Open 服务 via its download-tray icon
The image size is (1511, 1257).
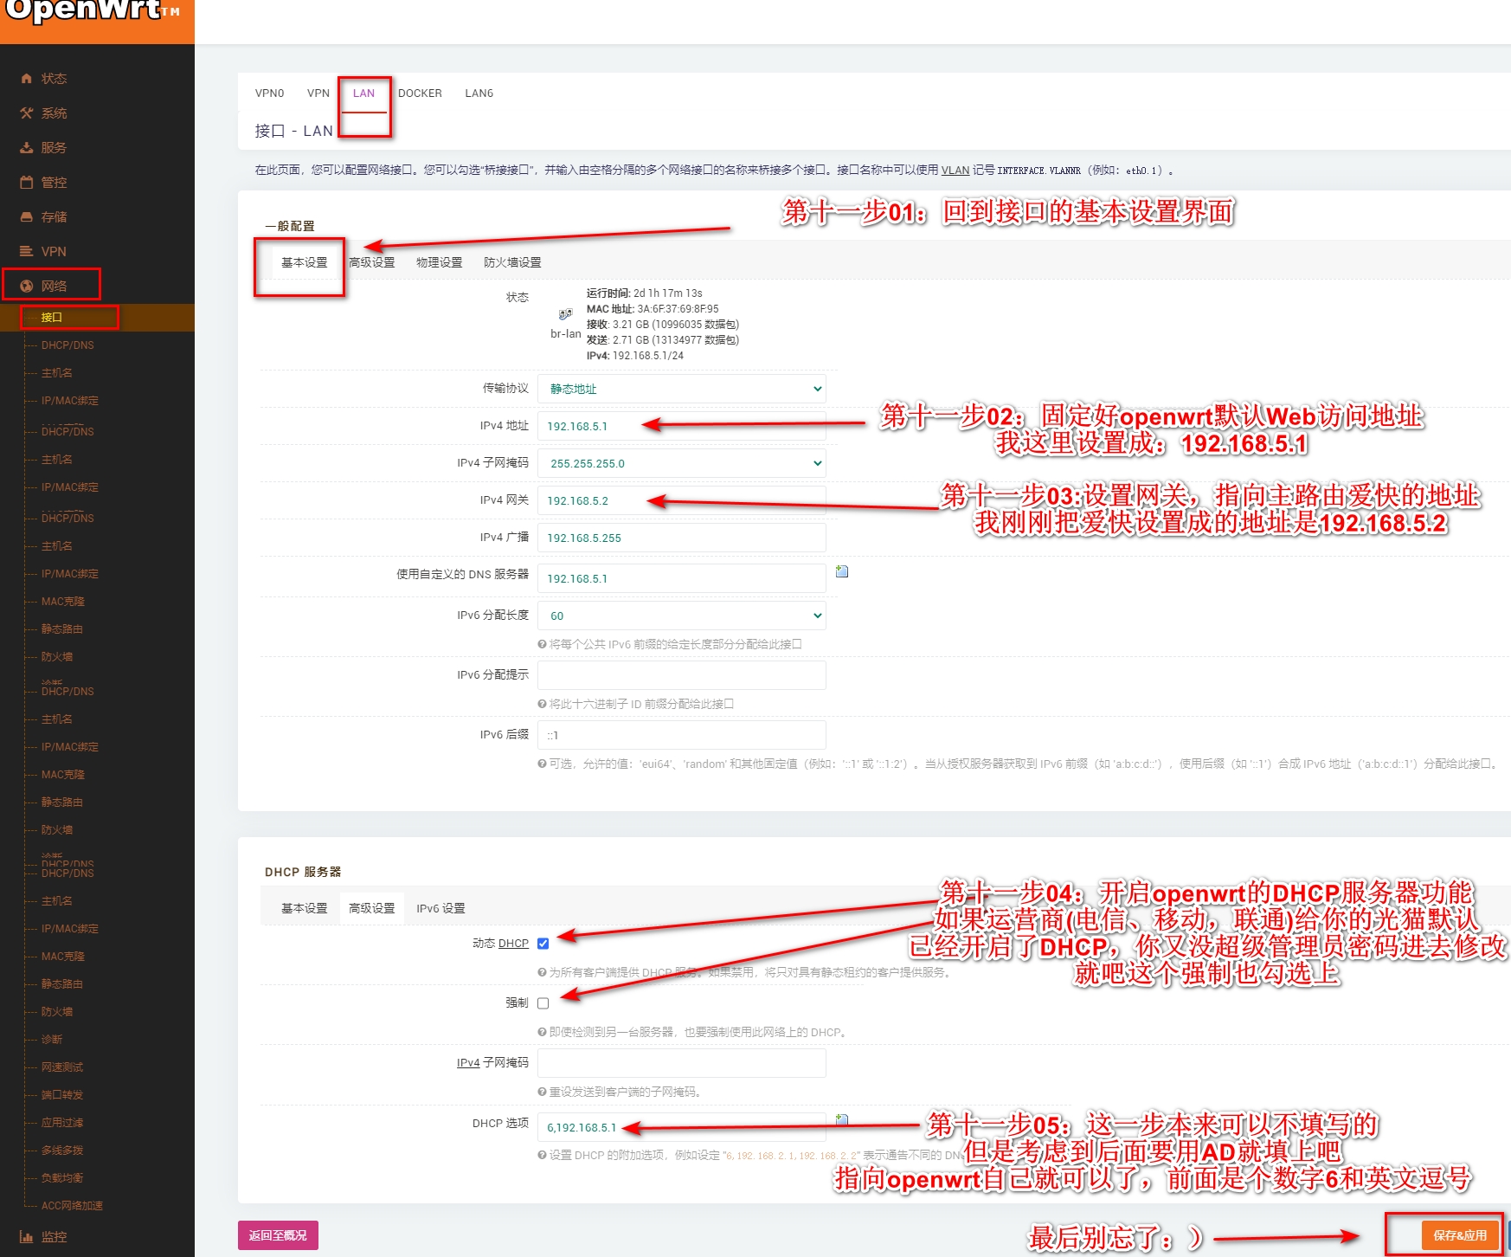tap(27, 148)
